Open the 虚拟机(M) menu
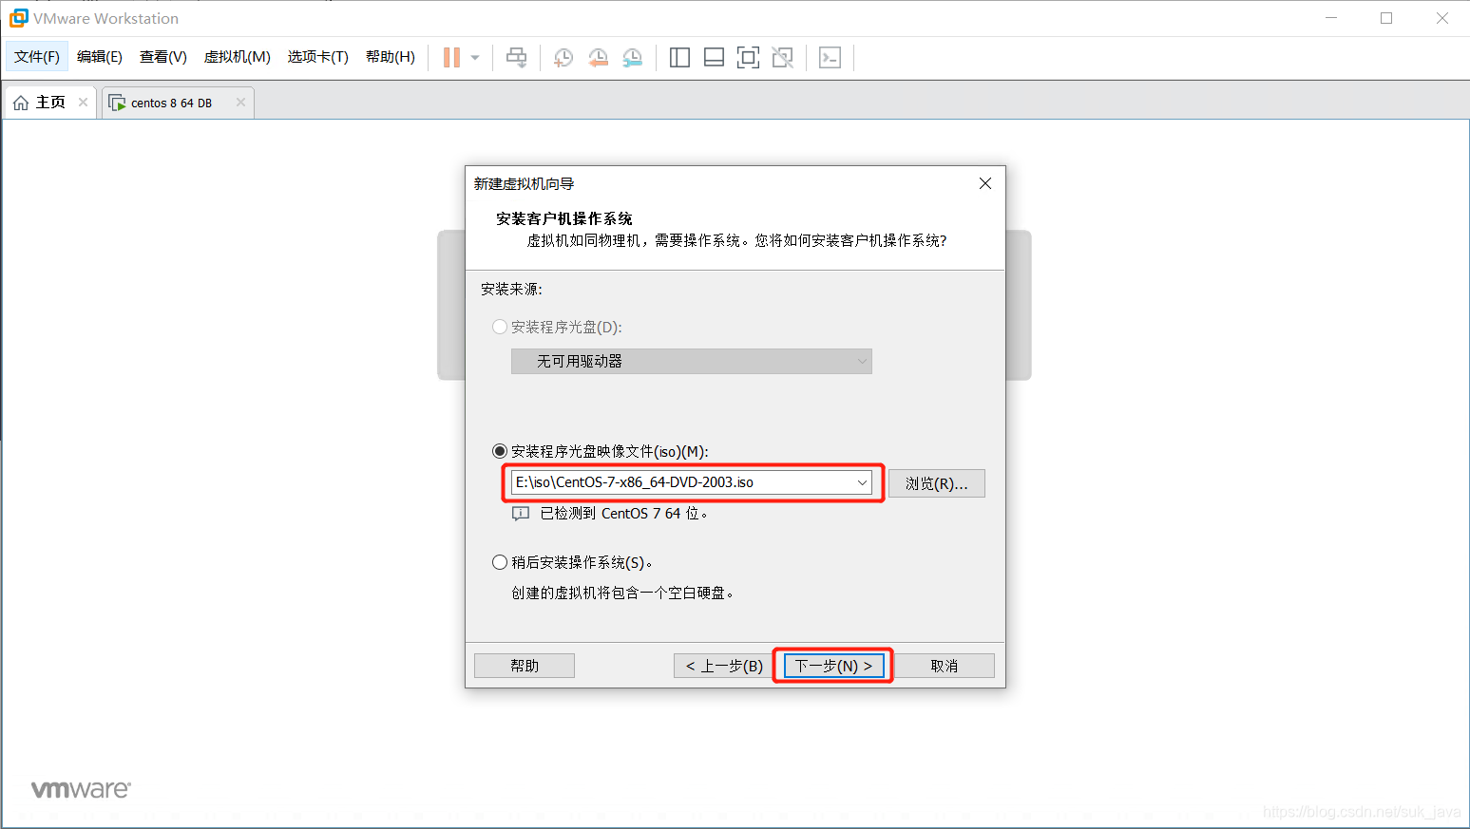Viewport: 1470px width, 829px height. [x=237, y=56]
